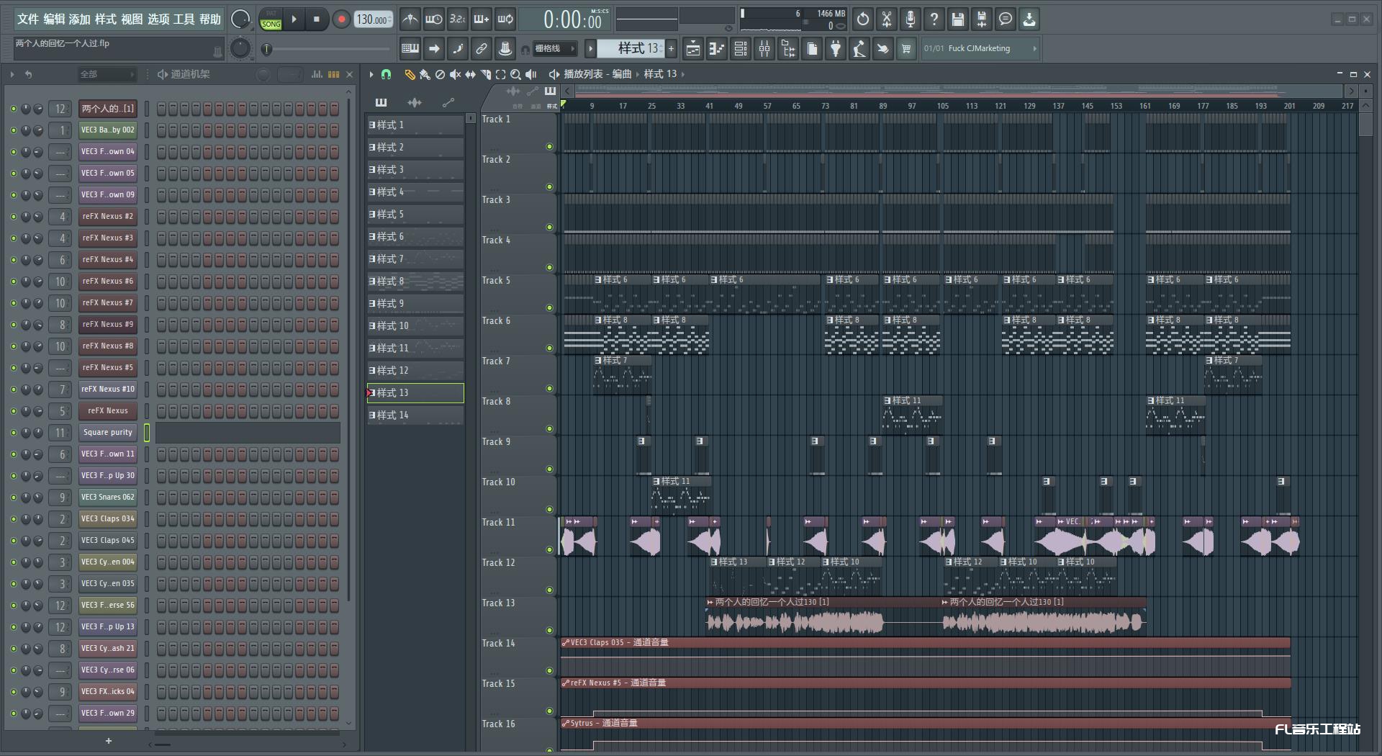Screen dimensions: 1382x756
Task: Add new pattern with the plus button
Action: click(x=671, y=49)
